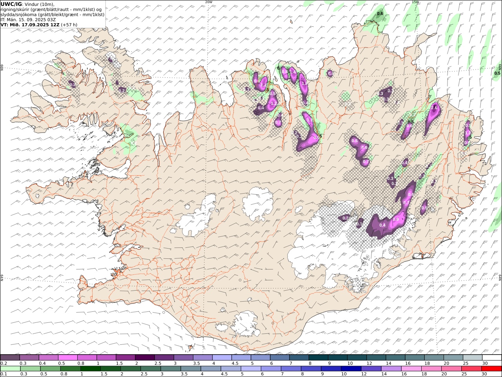Click the light grey 25–30 snow legend swatch
The width and height of the screenshot is (502, 377).
(x=472, y=358)
